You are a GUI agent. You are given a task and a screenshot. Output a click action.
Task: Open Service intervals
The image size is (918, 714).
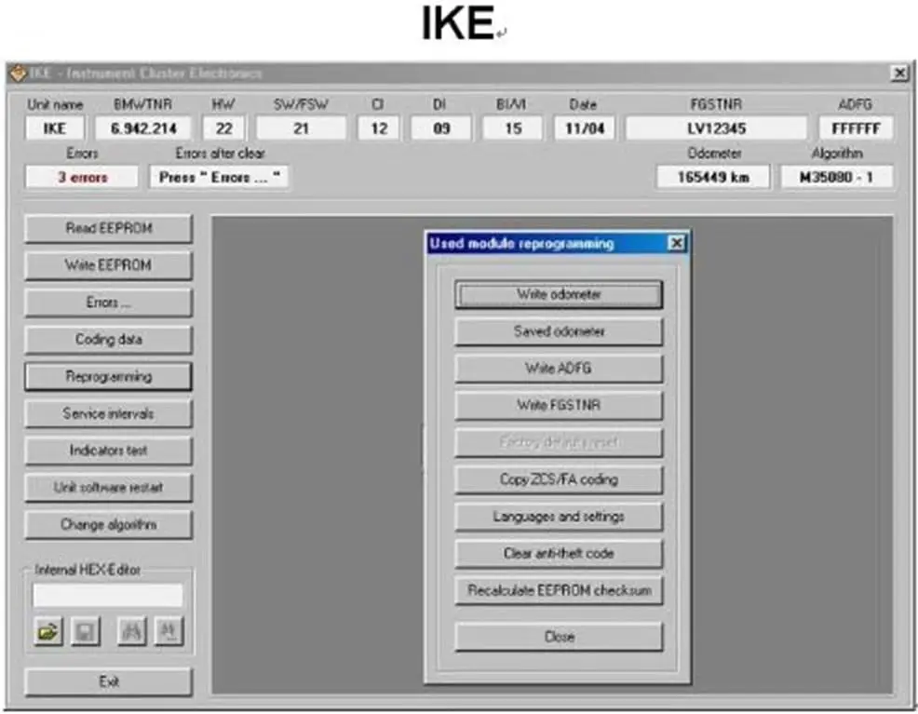[109, 413]
